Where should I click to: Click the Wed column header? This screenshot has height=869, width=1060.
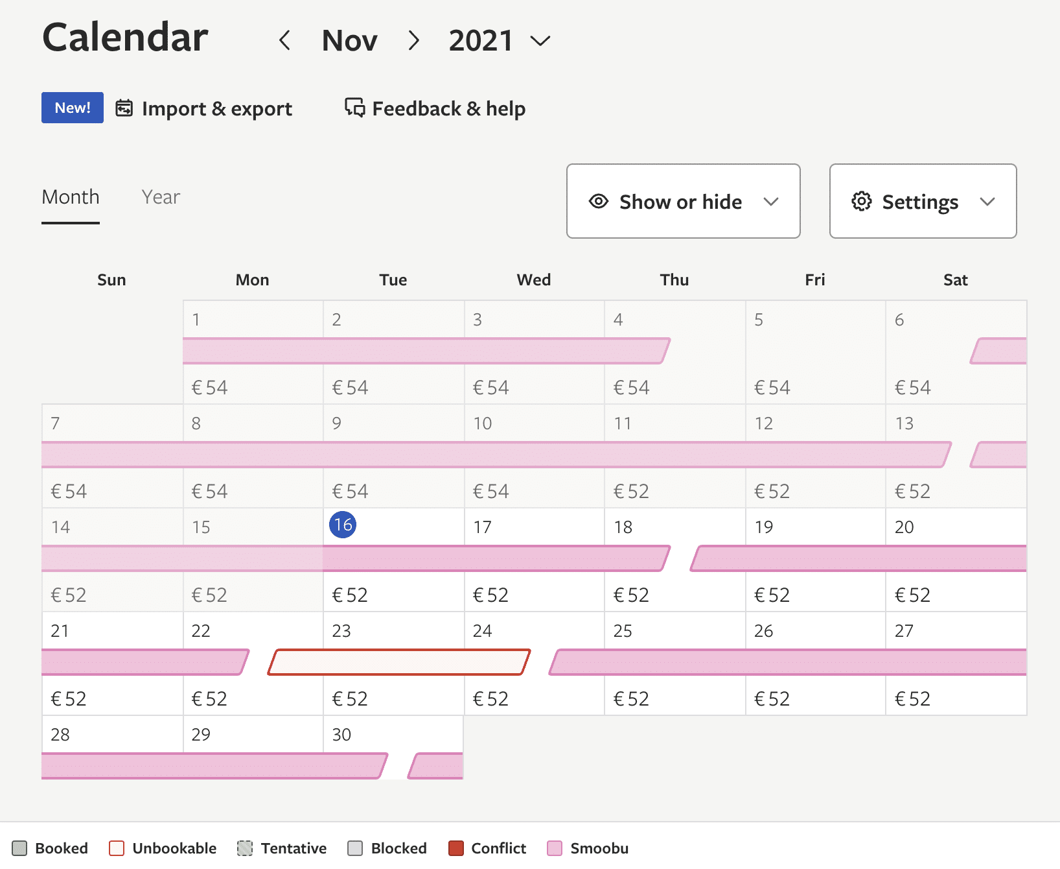[534, 280]
